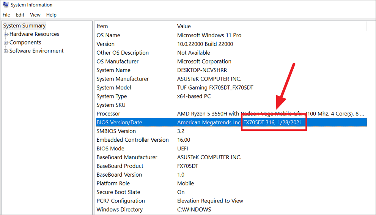Image resolution: width=376 pixels, height=215 pixels.
Task: Click the Secure Boot On value
Action: (x=181, y=192)
